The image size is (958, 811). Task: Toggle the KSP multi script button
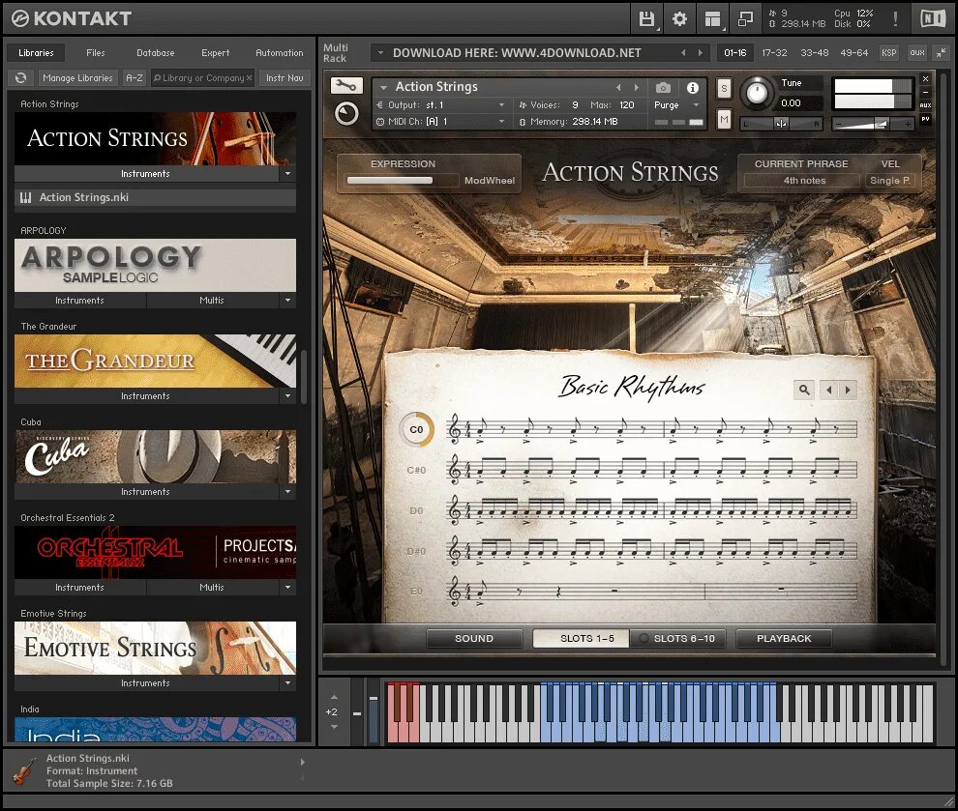pyautogui.click(x=889, y=53)
